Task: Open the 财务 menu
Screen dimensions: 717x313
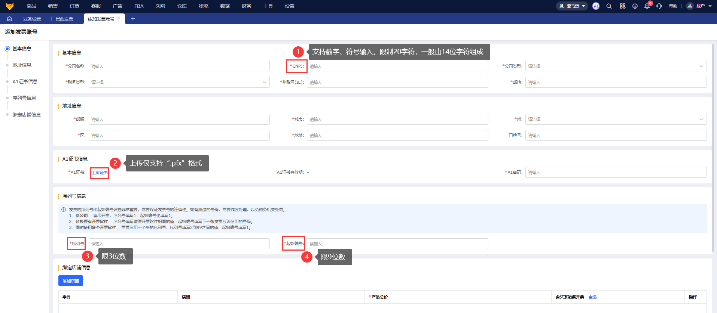Action: 246,6
